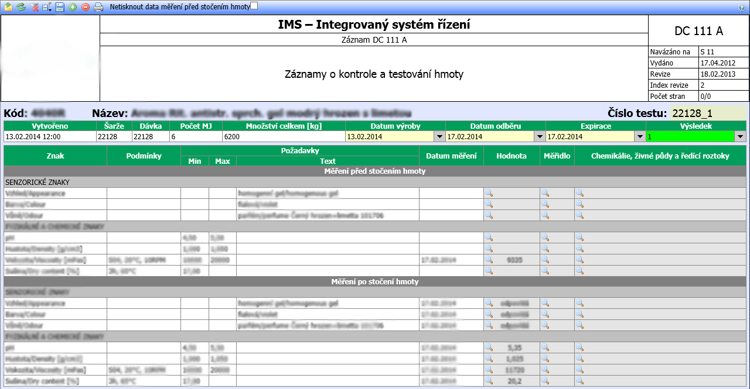Click the Vytvořeno field 13.02.2014 12:00
The height and width of the screenshot is (389, 750).
coord(50,136)
